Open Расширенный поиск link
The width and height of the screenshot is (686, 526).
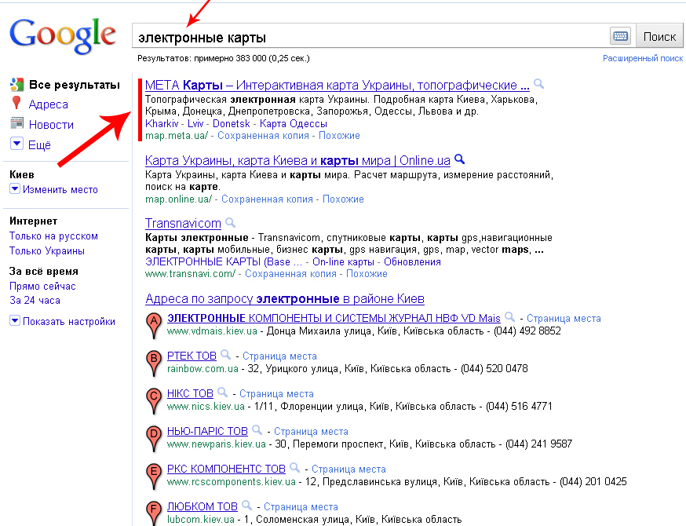pos(643,58)
